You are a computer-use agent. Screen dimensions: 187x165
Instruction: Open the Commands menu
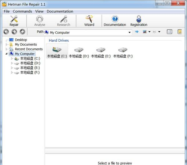tap(22, 11)
